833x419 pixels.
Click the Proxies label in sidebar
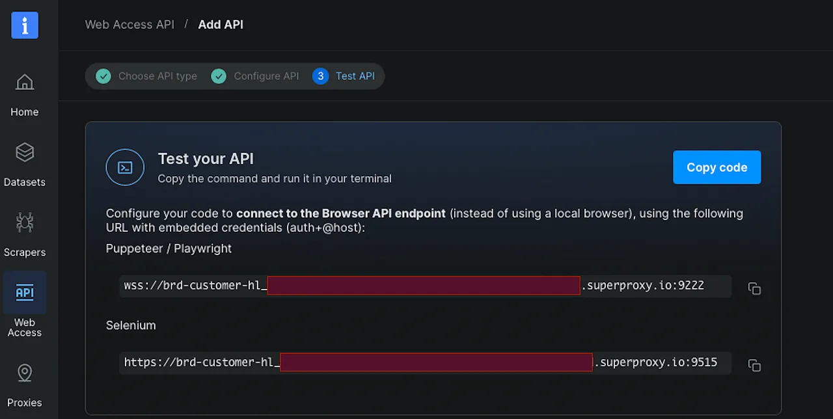(x=25, y=403)
